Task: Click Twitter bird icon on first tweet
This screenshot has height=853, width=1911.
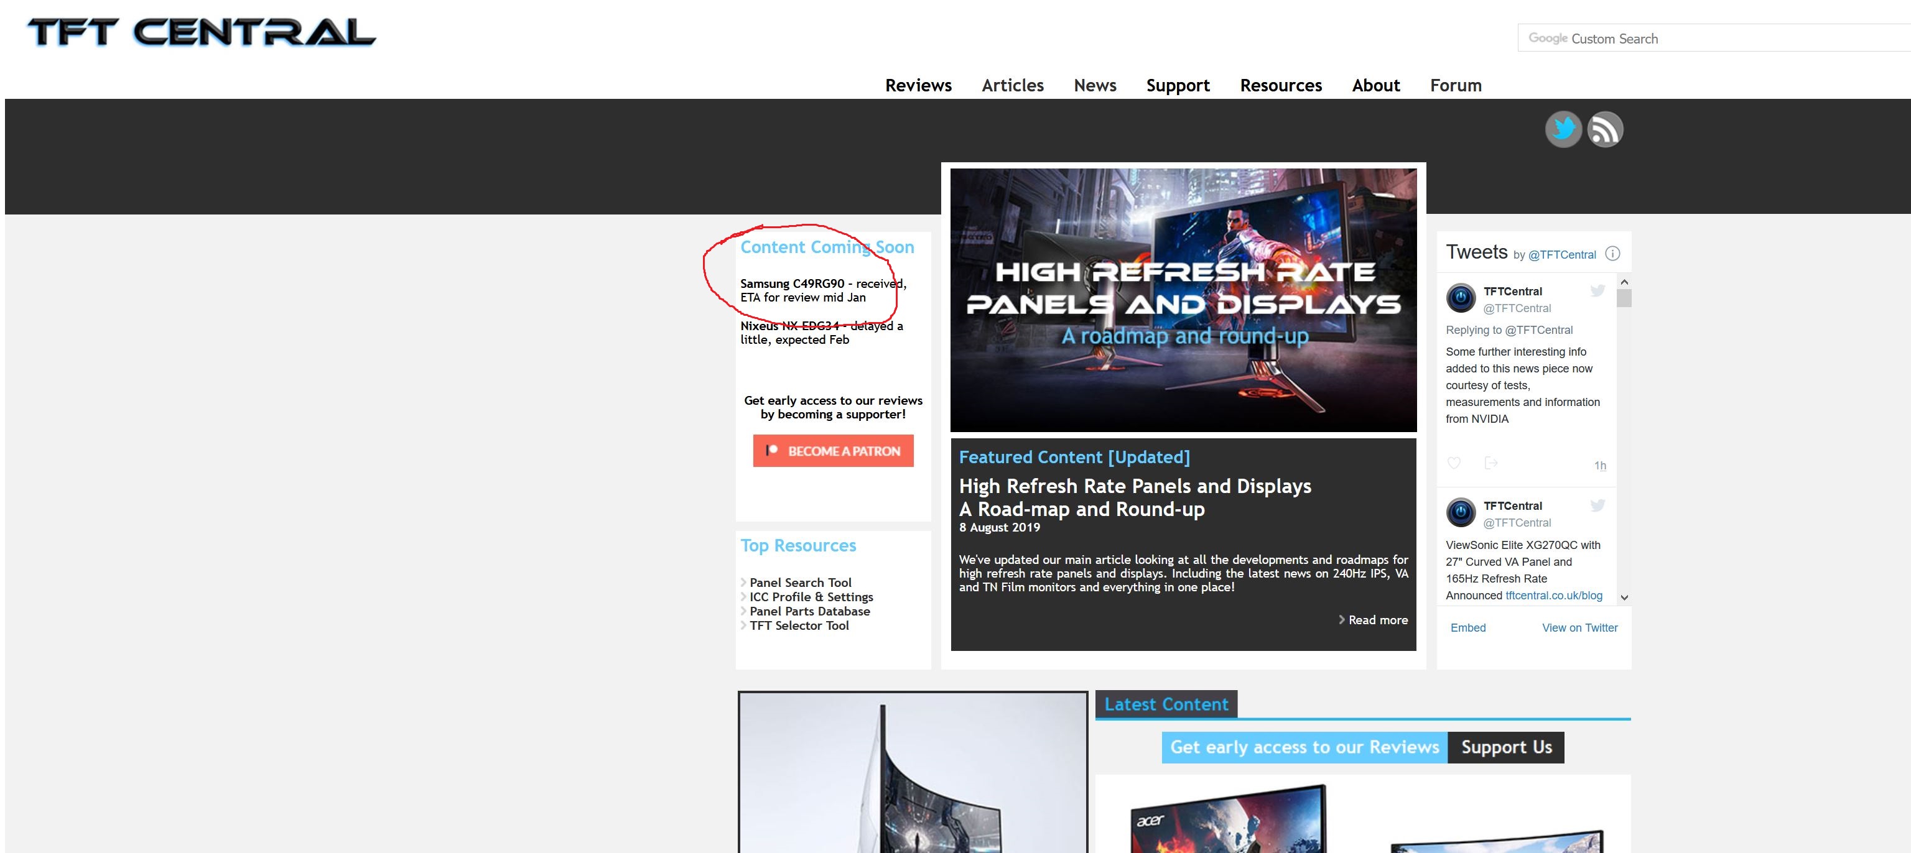Action: (1597, 291)
